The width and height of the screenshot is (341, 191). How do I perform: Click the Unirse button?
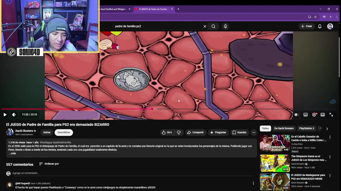(x=47, y=132)
